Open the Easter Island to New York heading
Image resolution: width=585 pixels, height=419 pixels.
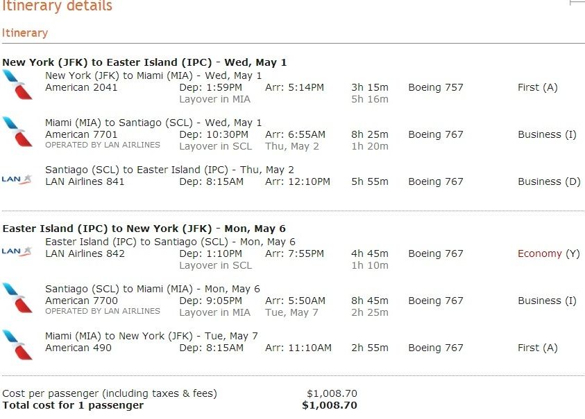point(144,229)
